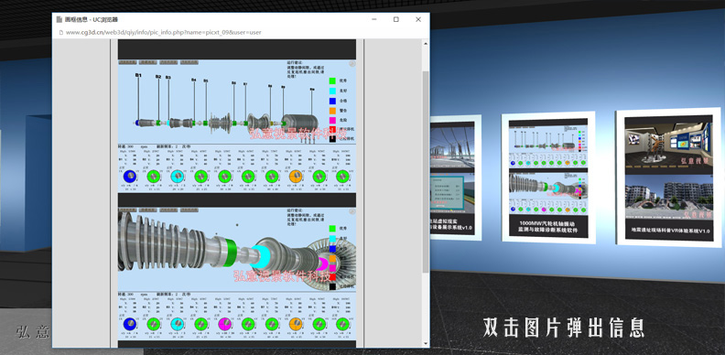Click the round icon at upper diagram's top-right corner

[352, 63]
